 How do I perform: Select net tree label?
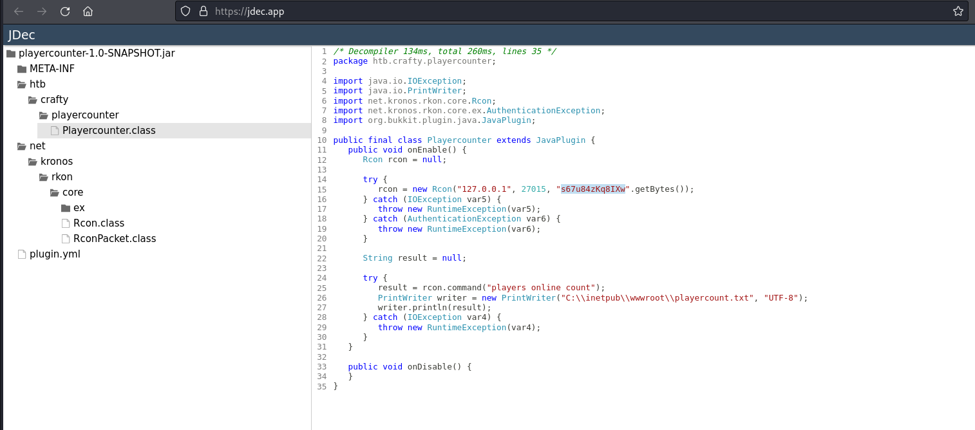pos(37,146)
